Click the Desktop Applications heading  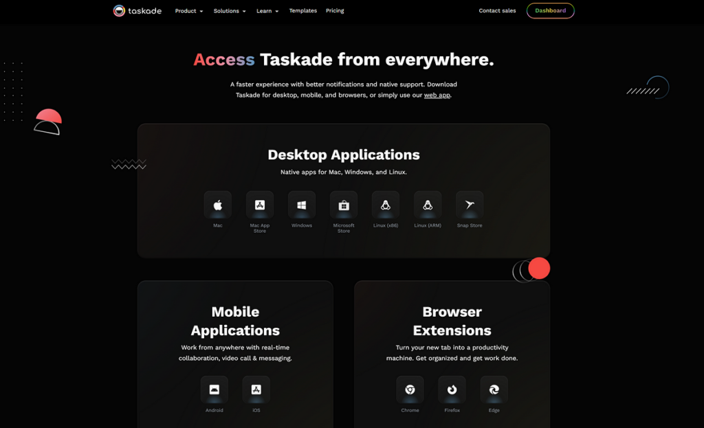[x=344, y=155]
